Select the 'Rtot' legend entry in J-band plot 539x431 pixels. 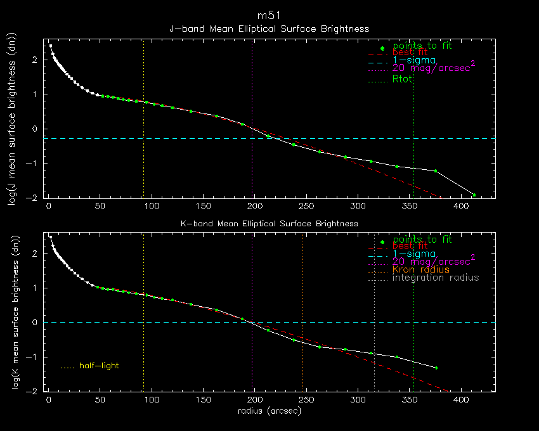[403, 79]
